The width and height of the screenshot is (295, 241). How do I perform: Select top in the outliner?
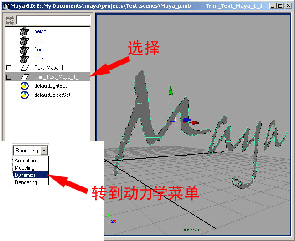(x=38, y=40)
